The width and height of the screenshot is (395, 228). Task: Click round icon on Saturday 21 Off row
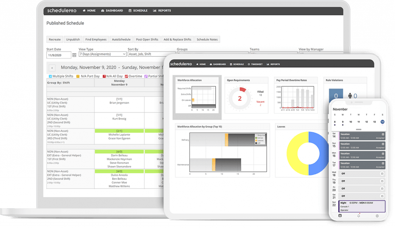(x=382, y=196)
